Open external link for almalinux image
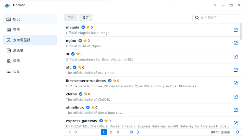The height and width of the screenshot is (140, 246). pyautogui.click(x=235, y=110)
